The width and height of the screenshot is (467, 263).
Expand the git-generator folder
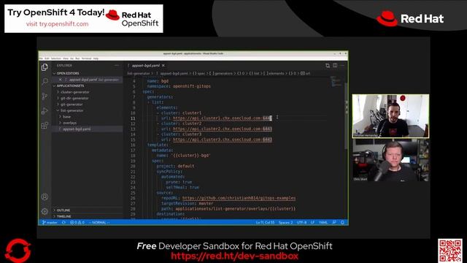pos(88,104)
